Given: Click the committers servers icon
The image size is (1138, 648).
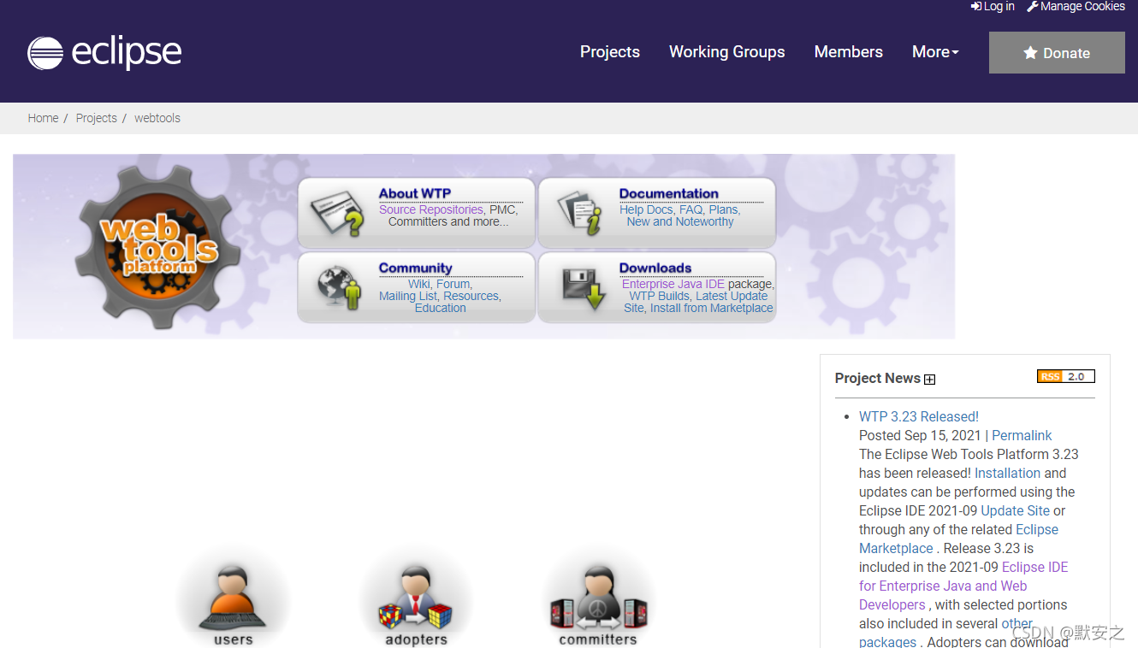Looking at the screenshot, I should click(598, 598).
